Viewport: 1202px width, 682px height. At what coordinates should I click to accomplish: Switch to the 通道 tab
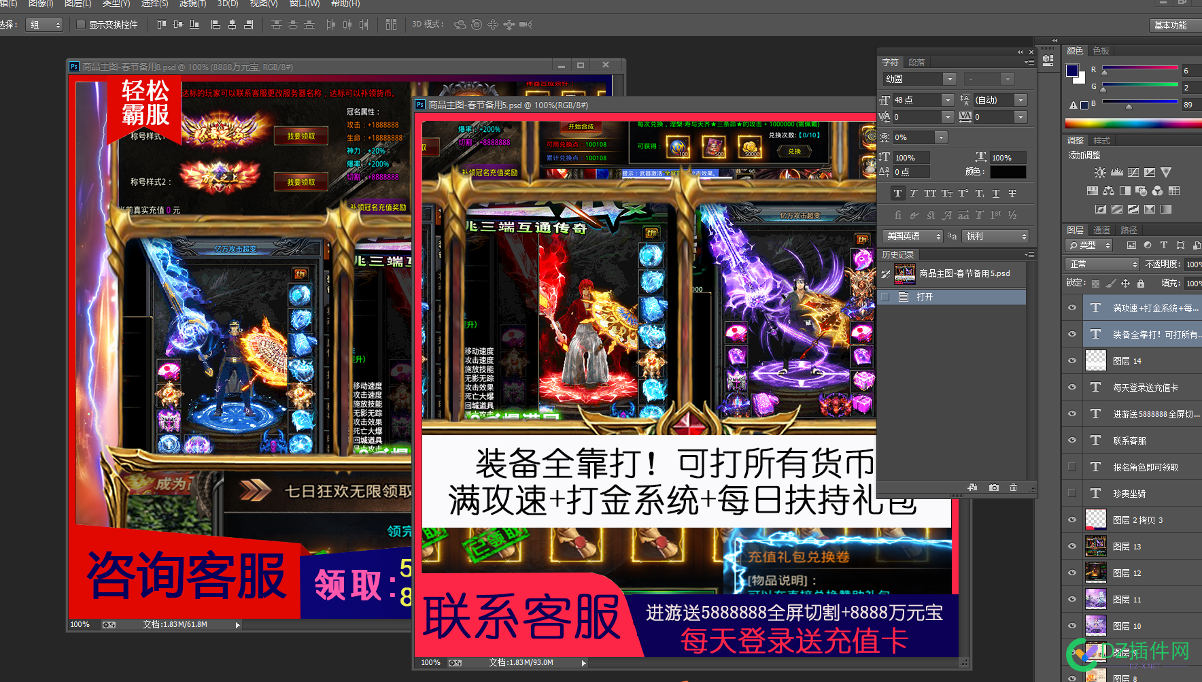(x=1101, y=231)
